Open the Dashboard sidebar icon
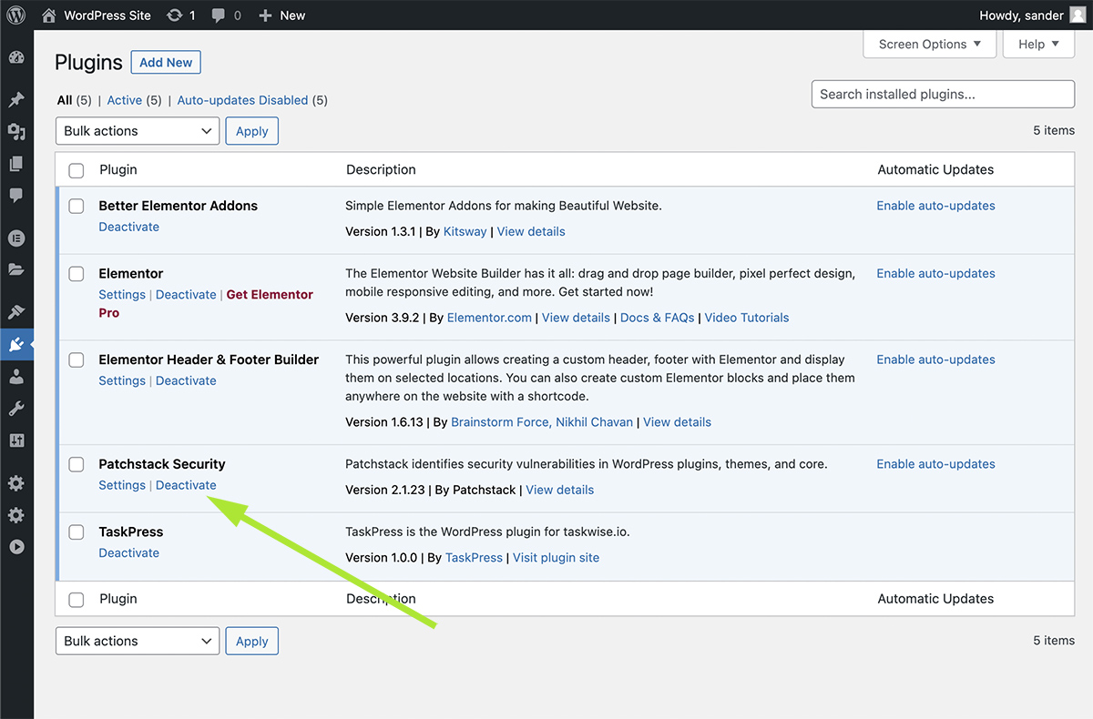 pos(16,58)
